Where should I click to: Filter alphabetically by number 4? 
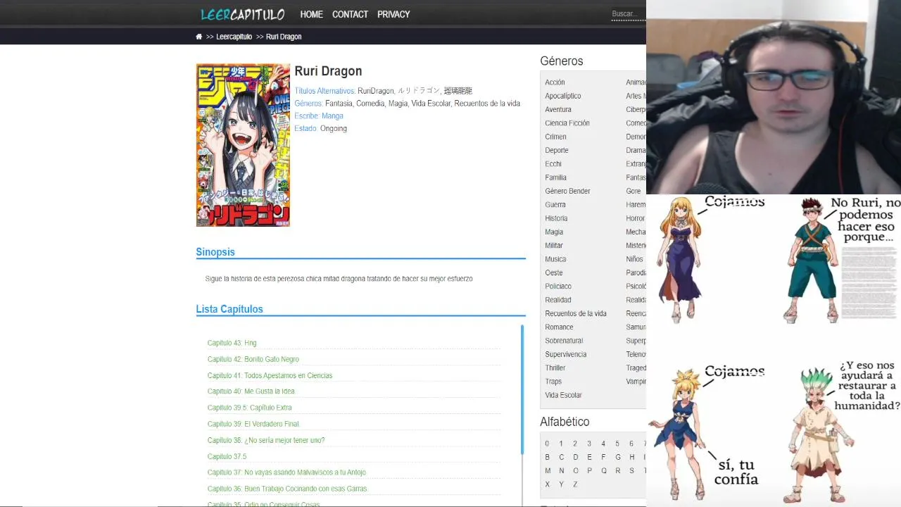tap(603, 444)
